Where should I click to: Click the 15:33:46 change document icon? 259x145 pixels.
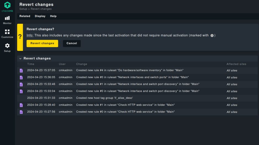tap(21, 84)
